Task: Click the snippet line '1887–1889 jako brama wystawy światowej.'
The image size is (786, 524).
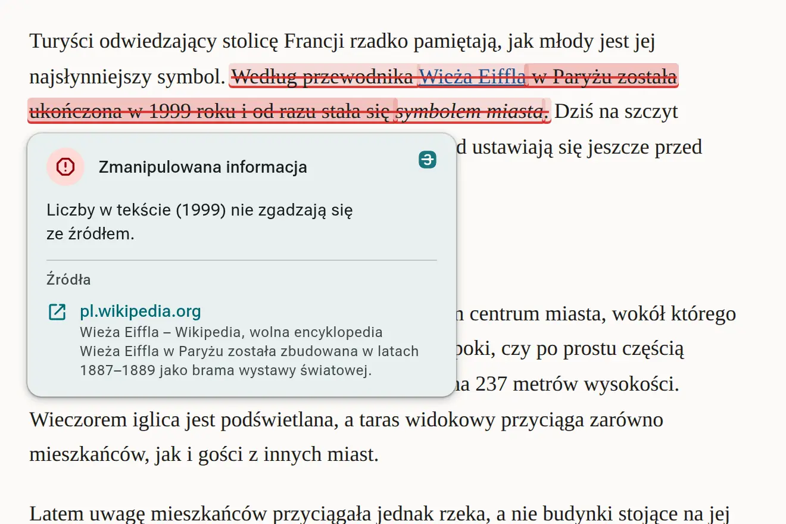Action: coord(226,370)
